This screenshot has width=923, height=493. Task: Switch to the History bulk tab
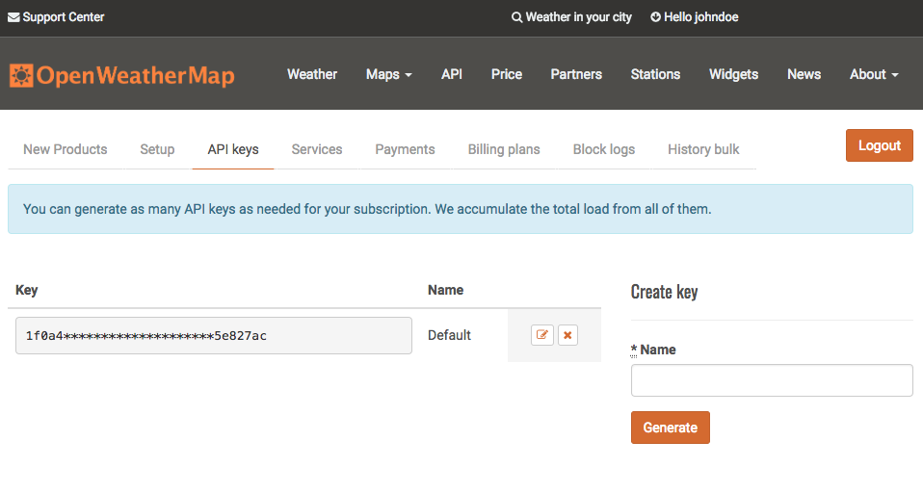click(703, 149)
